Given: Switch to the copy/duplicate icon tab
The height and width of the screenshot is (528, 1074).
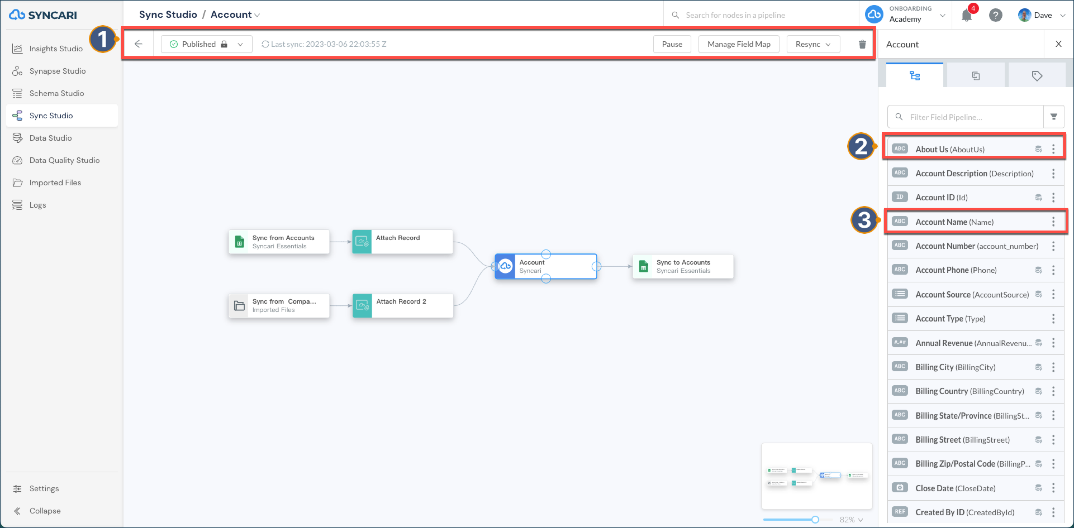Looking at the screenshot, I should (x=976, y=75).
